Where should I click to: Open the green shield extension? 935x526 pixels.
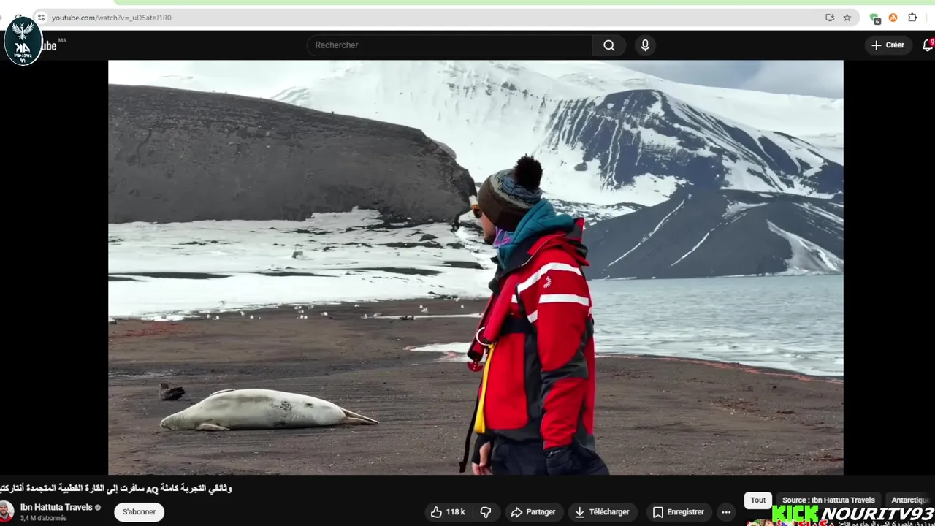[875, 18]
